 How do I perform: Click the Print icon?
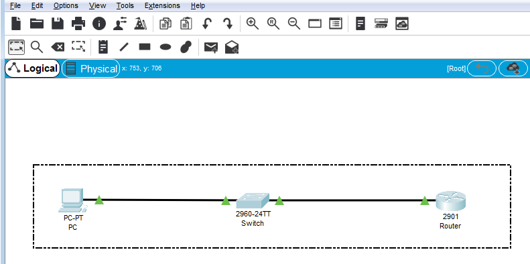point(78,23)
